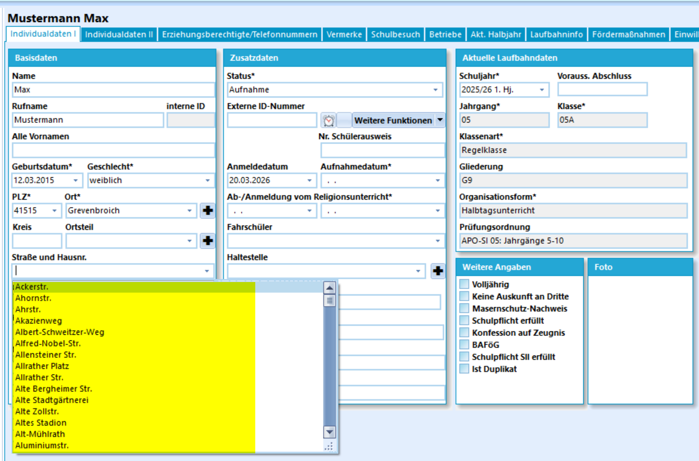
Task: Click the street list scroll-down arrow
Action: point(329,432)
